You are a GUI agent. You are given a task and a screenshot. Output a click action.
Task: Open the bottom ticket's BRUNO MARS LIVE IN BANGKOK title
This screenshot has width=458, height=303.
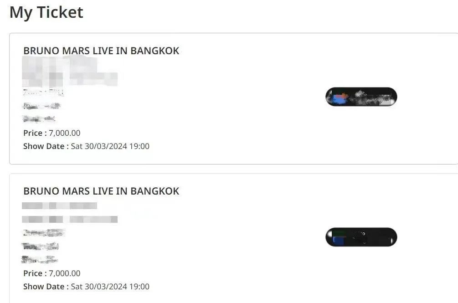pos(101,191)
